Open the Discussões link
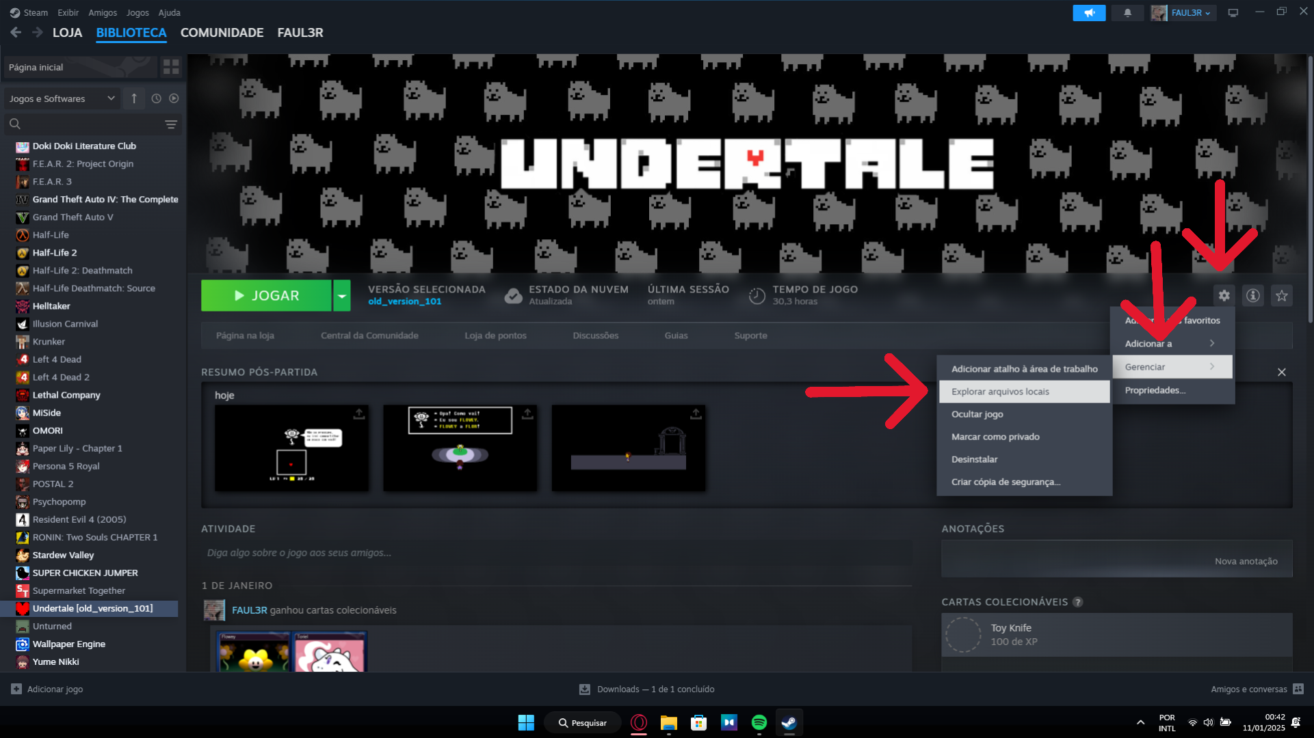The image size is (1314, 738). tap(595, 336)
